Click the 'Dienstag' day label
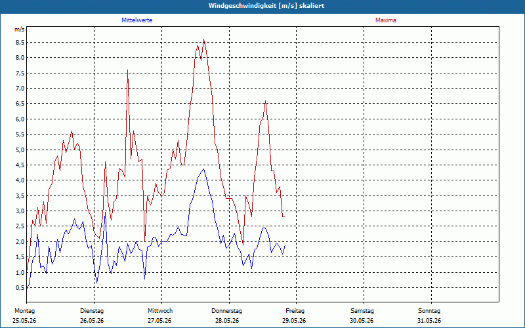The width and height of the screenshot is (525, 328). click(92, 311)
